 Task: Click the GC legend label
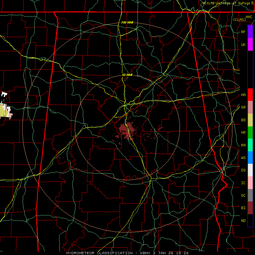click(243, 195)
